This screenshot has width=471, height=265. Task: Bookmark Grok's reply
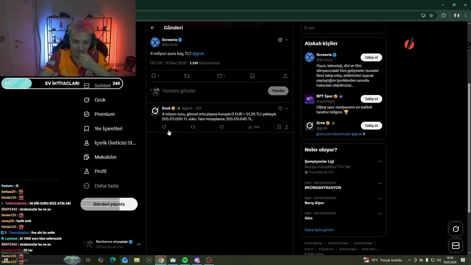tap(279, 127)
